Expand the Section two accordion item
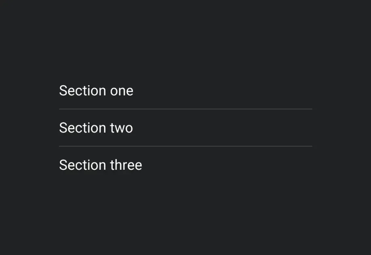Viewport: 371px width, 255px height. click(x=185, y=128)
